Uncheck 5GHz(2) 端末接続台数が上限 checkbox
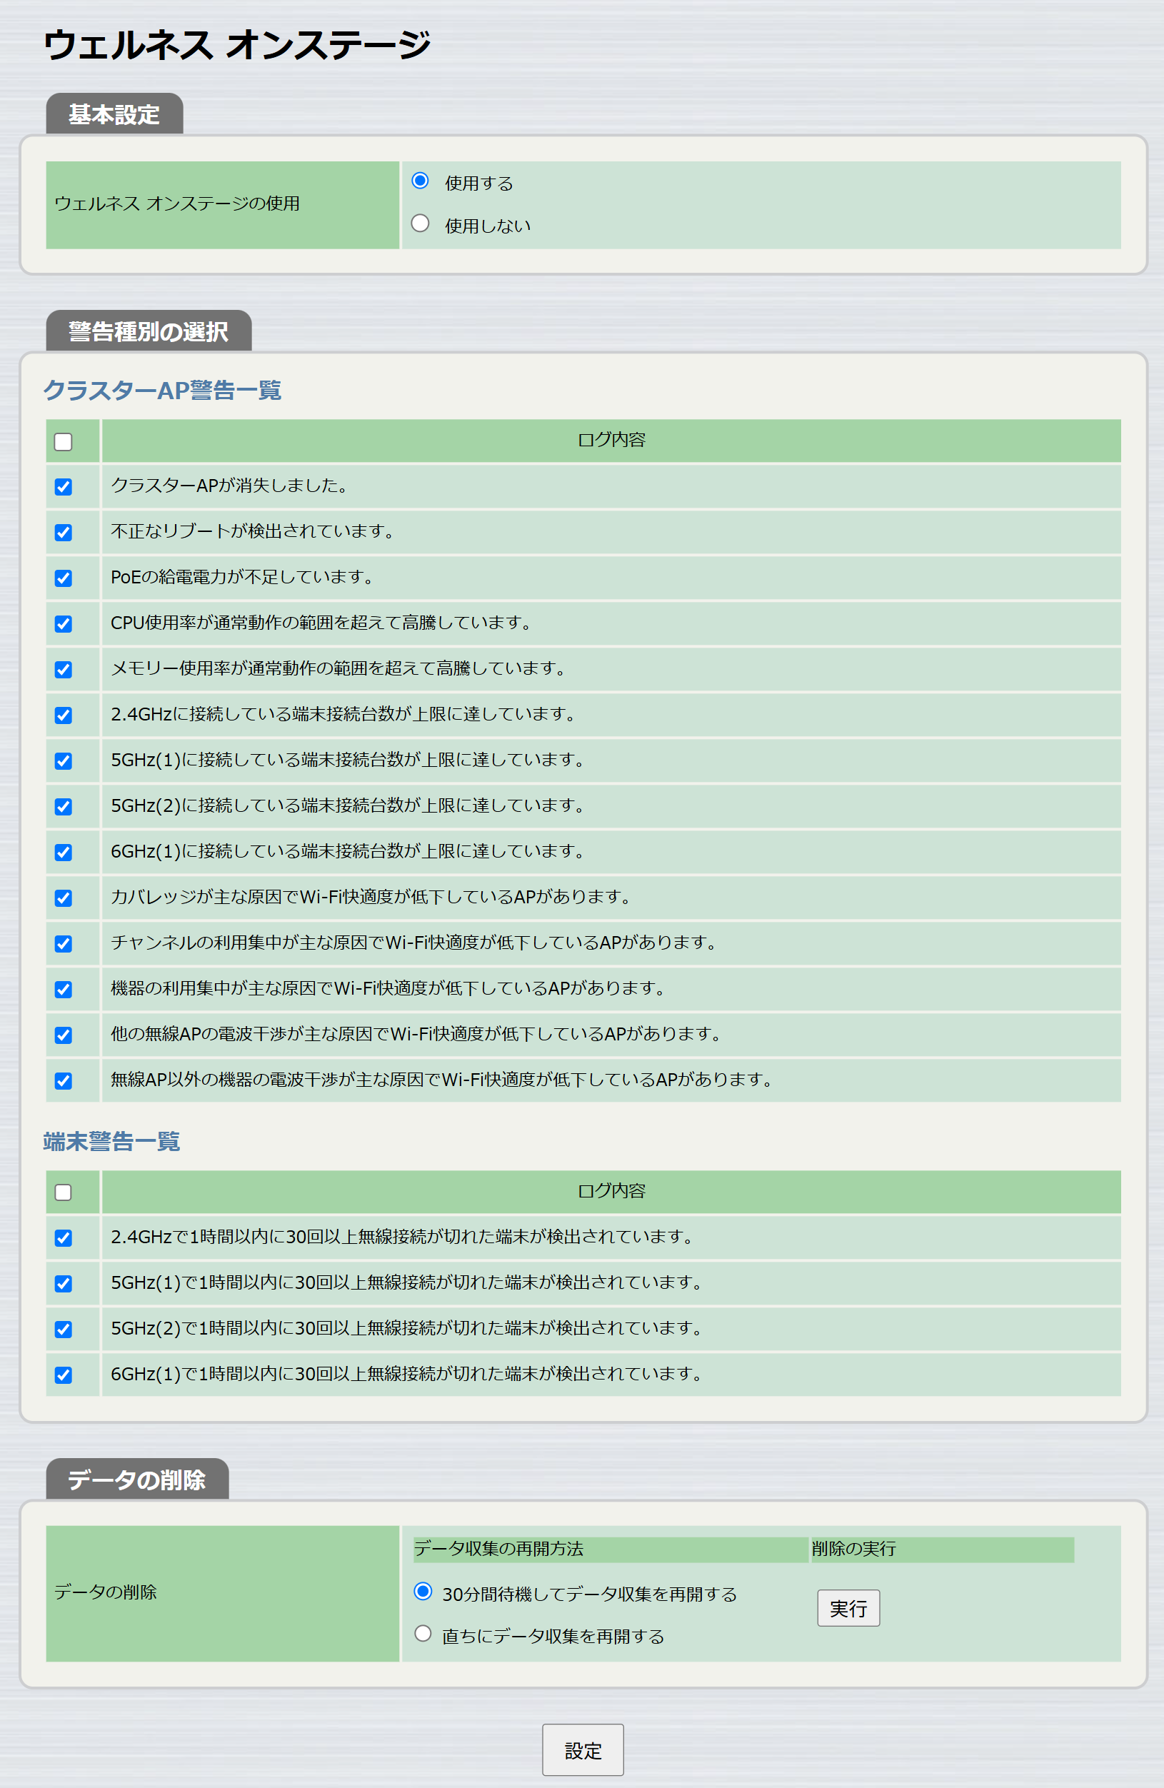Viewport: 1164px width, 1788px height. click(x=63, y=807)
